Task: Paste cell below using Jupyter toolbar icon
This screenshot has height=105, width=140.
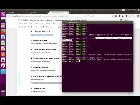Action: (x=32, y=27)
